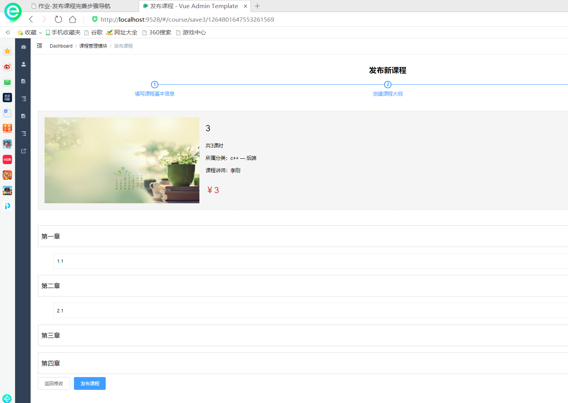
Task: Open the second document icon in the sidebar
Action: click(x=23, y=116)
